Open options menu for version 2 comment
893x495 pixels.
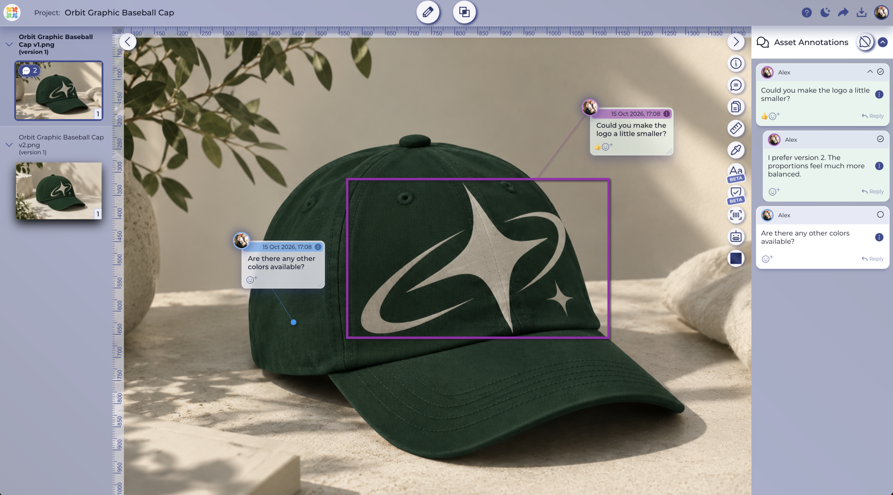click(879, 166)
